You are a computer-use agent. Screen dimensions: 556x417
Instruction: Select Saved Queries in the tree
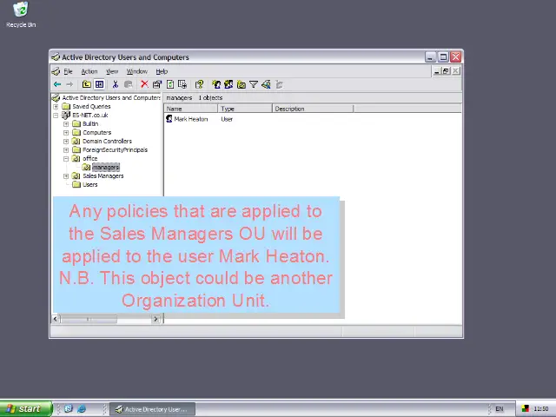(x=91, y=106)
